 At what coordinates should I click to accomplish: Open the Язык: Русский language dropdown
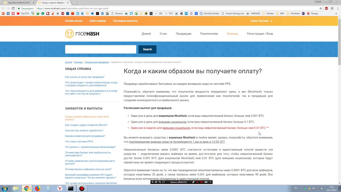(262, 21)
